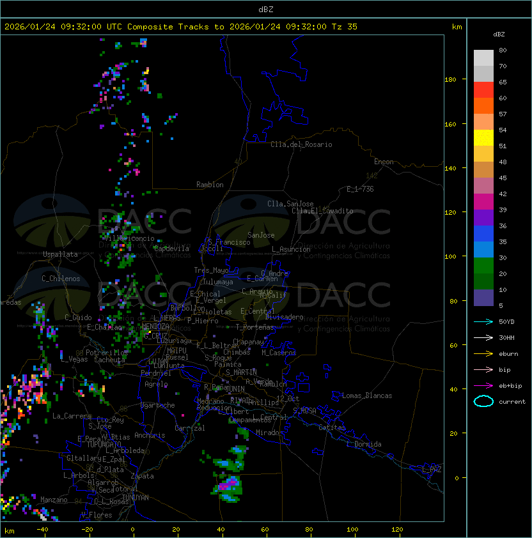The width and height of the screenshot is (532, 538).
Task: Click the '160' tick on the right axis
Action: tap(450, 124)
